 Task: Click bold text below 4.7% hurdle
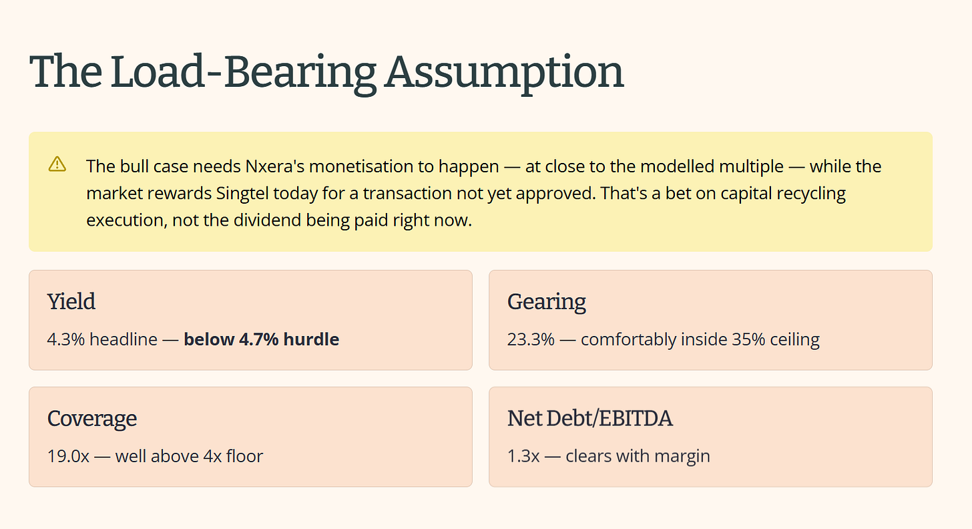pyautogui.click(x=262, y=339)
